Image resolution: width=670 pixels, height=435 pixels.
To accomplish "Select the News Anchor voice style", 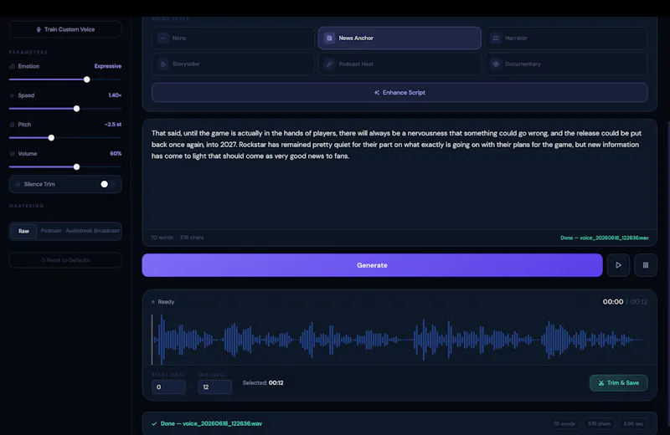I will pos(399,38).
